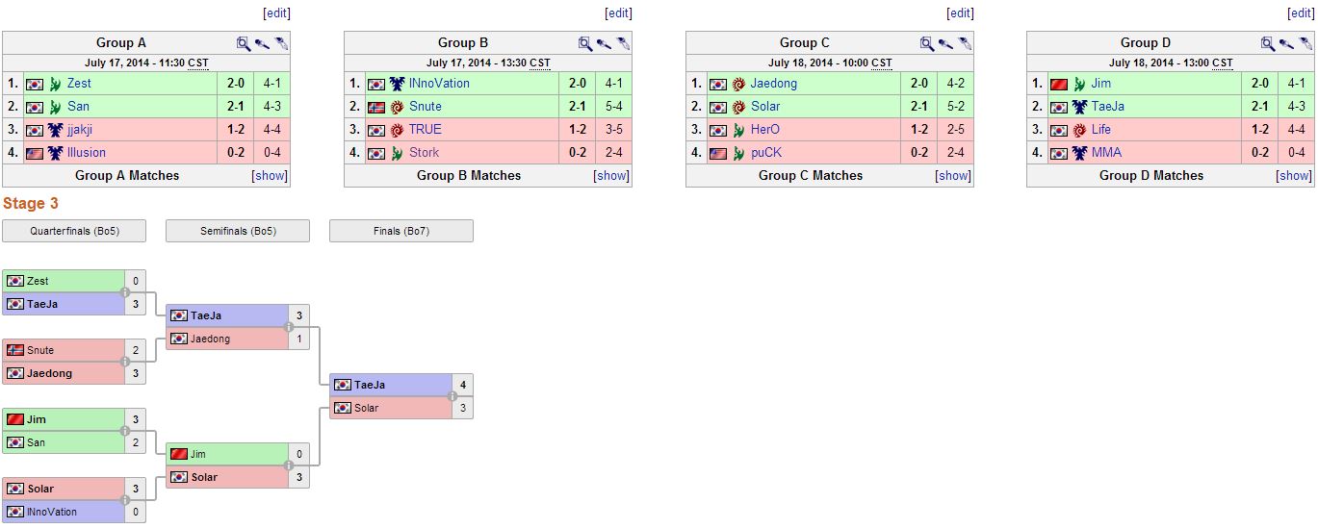Show Group A Matches
The image size is (1318, 528).
coord(269,176)
